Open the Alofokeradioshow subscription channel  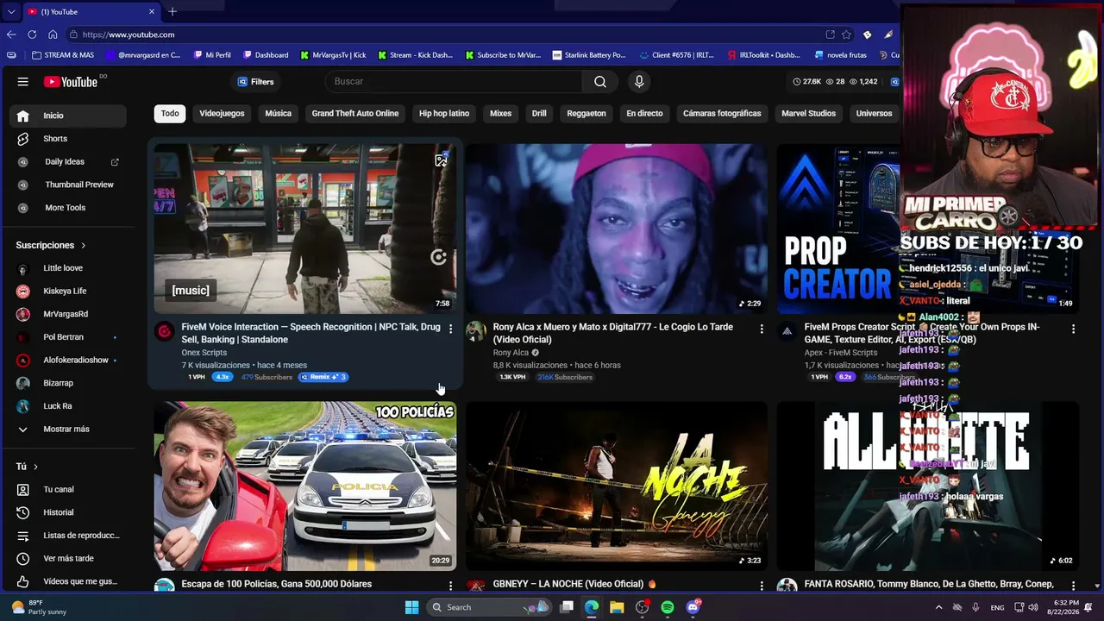68,360
